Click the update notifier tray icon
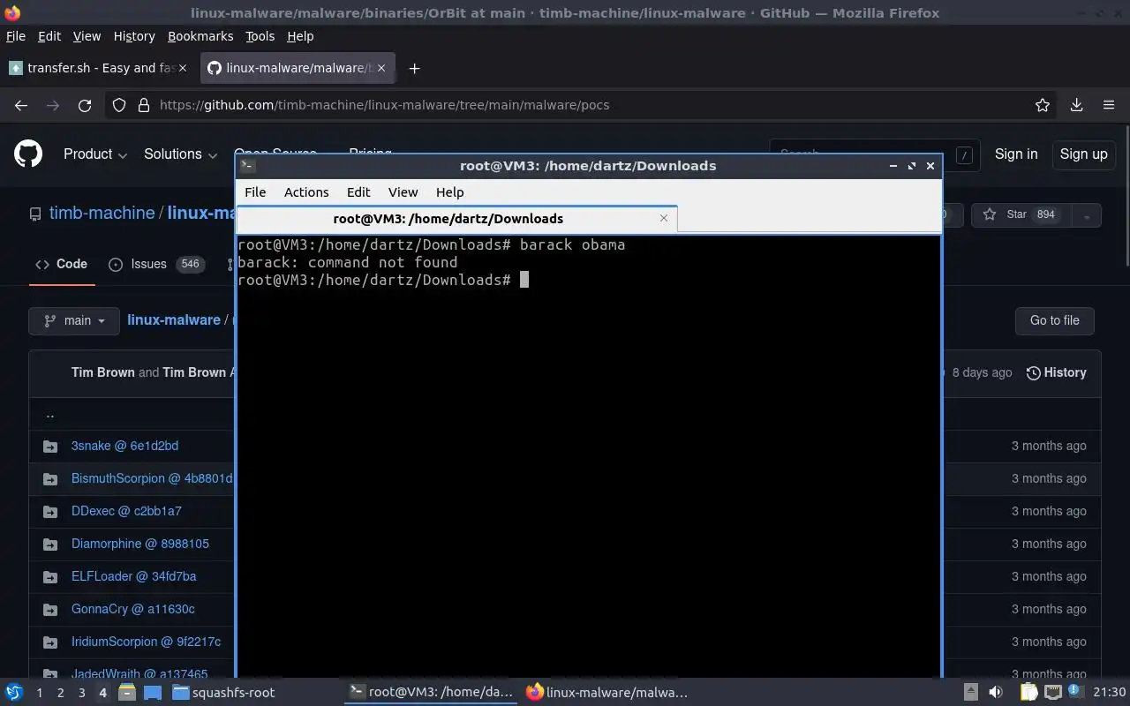The image size is (1130, 706). [1075, 692]
